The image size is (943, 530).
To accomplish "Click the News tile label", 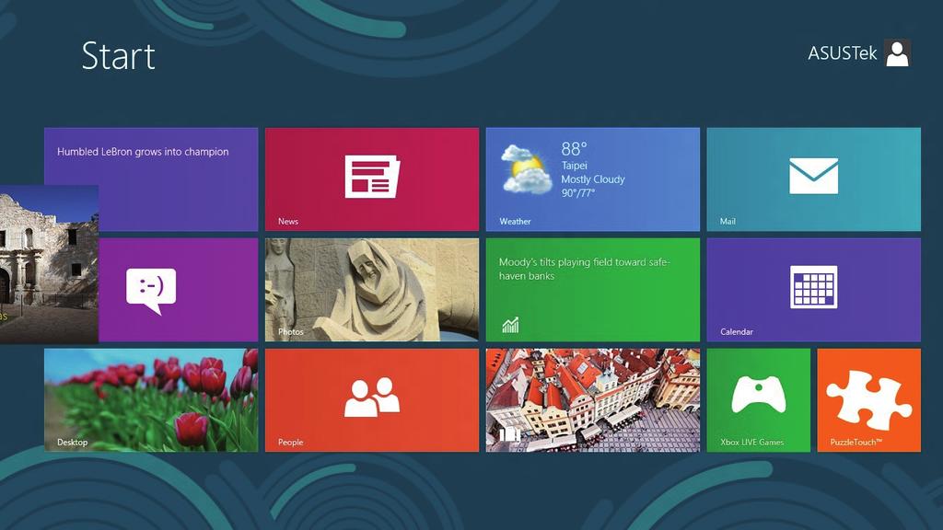I will pos(288,221).
